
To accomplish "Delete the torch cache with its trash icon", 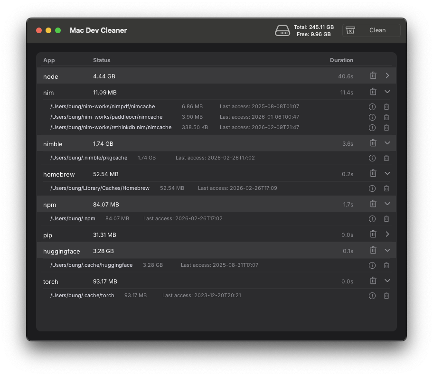I will tap(373, 280).
